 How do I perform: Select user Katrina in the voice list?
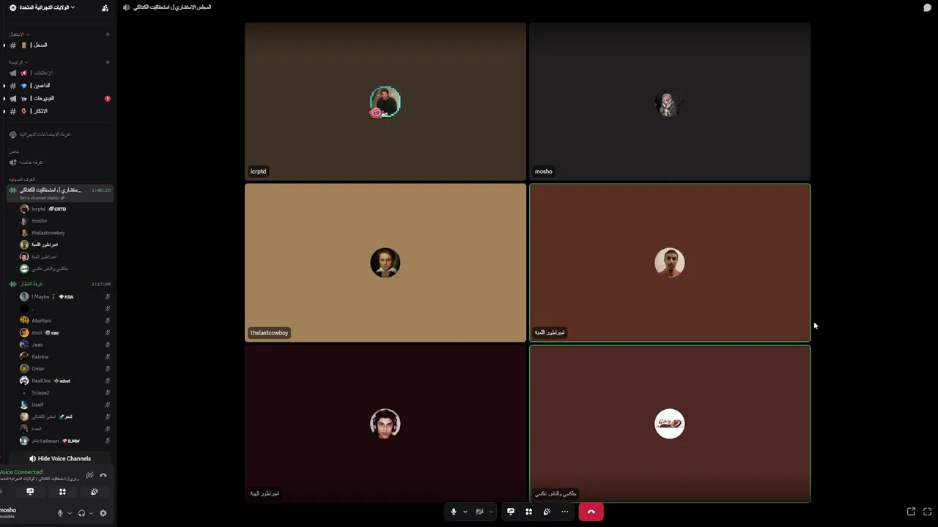(64, 356)
